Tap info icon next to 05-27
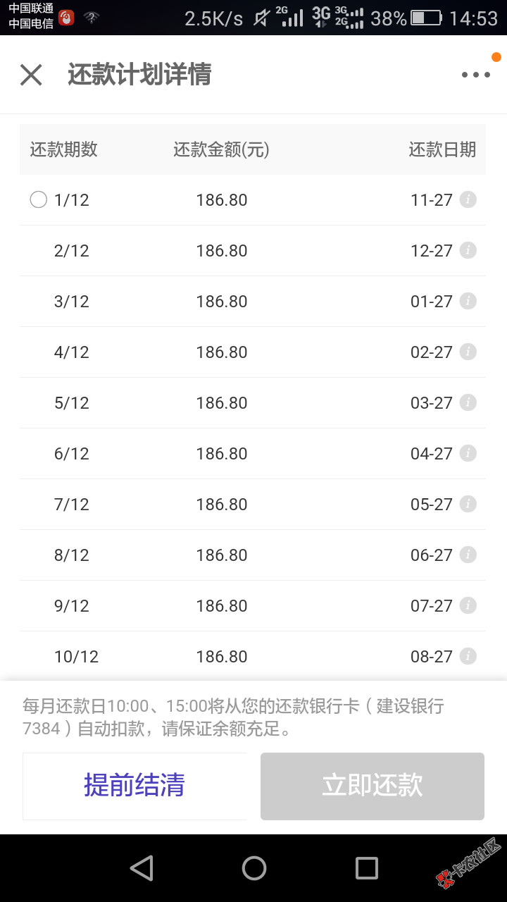This screenshot has width=507, height=902. pyautogui.click(x=468, y=504)
